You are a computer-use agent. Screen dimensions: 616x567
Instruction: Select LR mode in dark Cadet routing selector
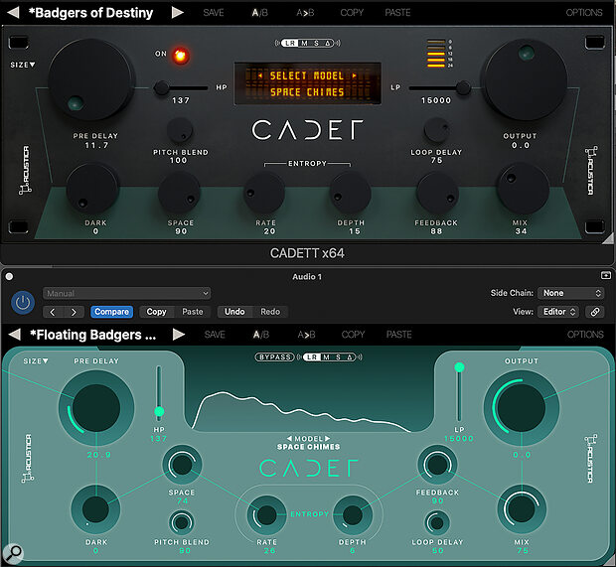tap(290, 43)
